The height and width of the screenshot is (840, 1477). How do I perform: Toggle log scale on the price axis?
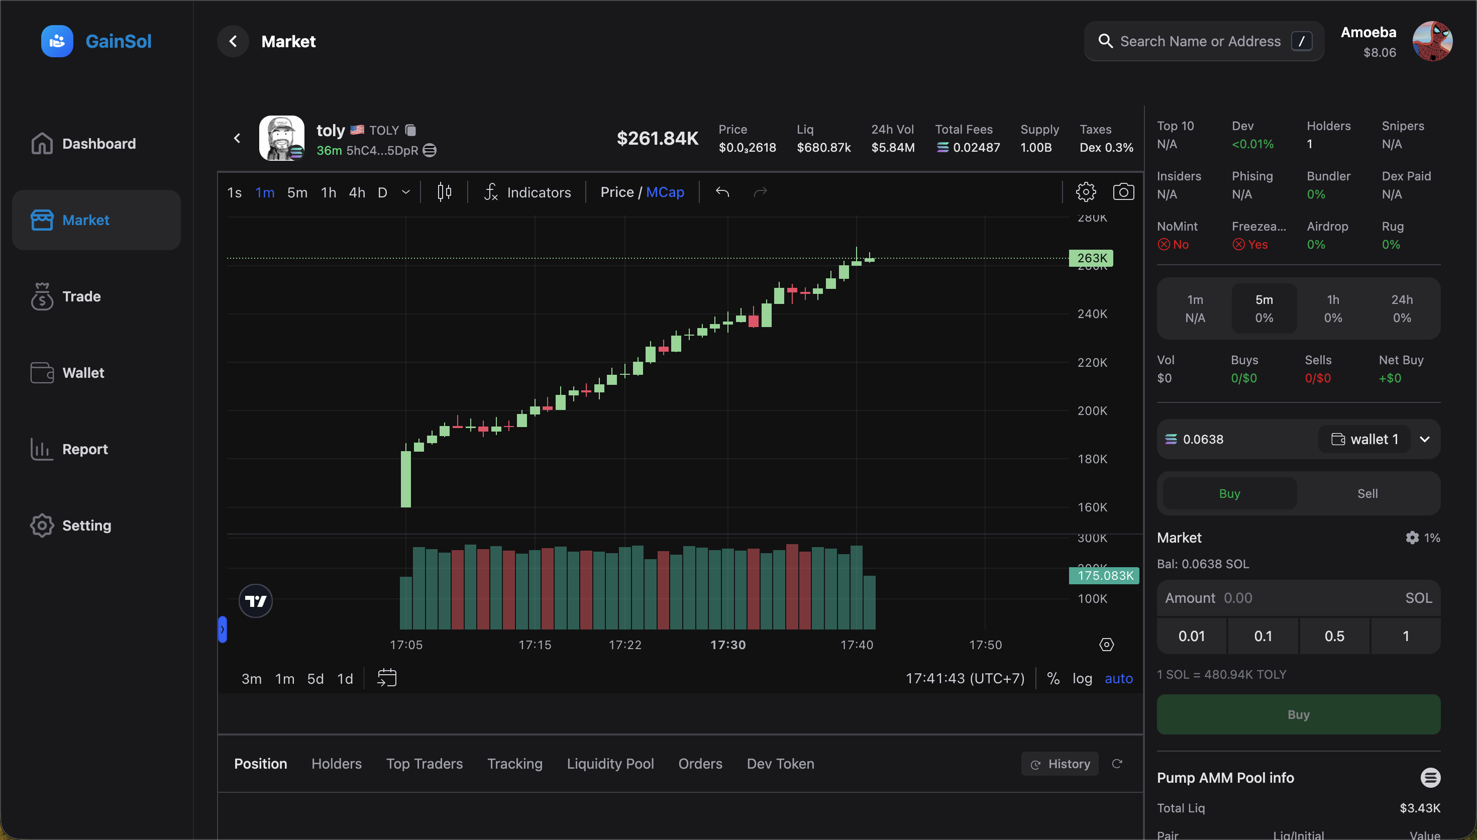point(1082,678)
